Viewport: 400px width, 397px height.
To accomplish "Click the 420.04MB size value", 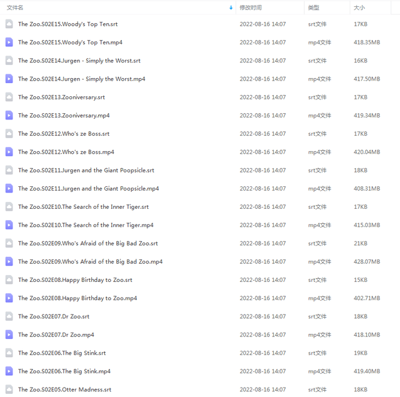I will pyautogui.click(x=367, y=152).
